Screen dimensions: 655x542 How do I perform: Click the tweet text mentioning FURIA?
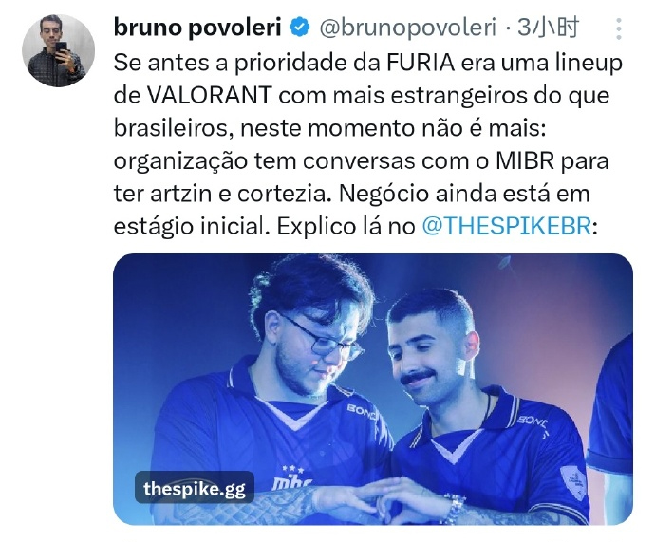(367, 144)
